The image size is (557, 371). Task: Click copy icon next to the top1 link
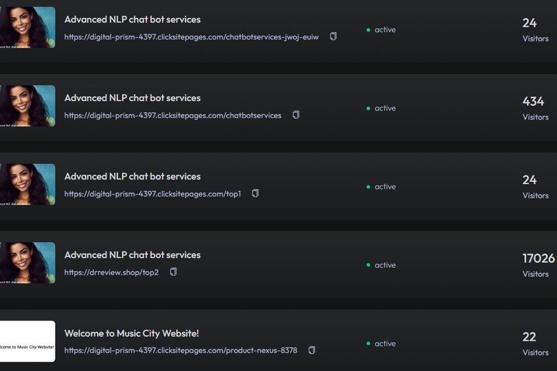point(255,194)
